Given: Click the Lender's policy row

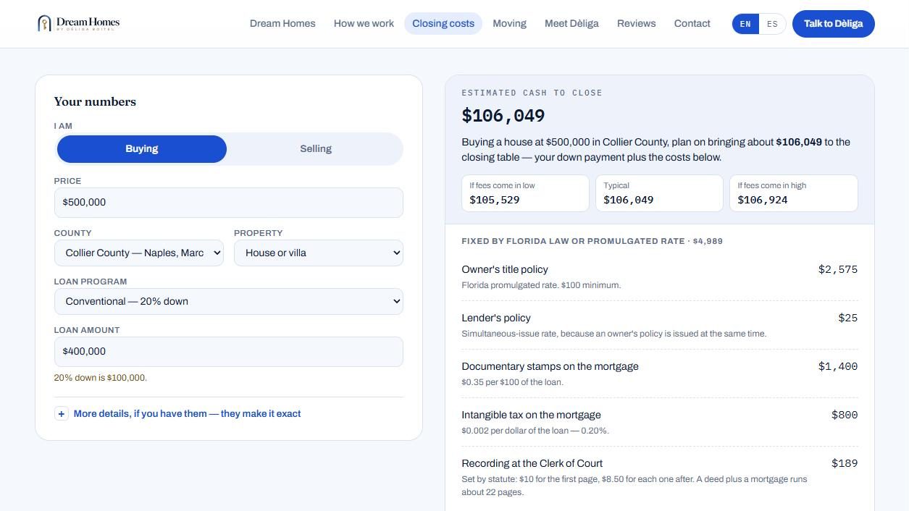Looking at the screenshot, I should pos(660,325).
